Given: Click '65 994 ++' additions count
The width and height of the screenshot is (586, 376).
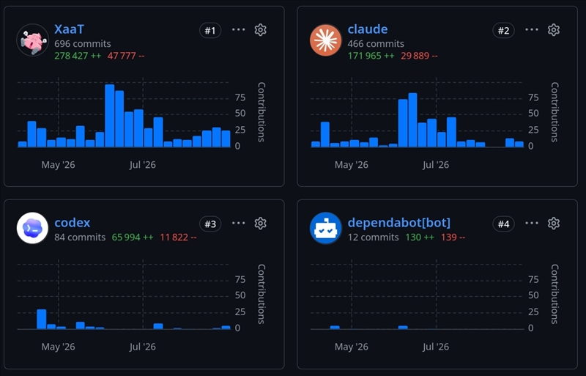Looking at the screenshot, I should click(133, 237).
